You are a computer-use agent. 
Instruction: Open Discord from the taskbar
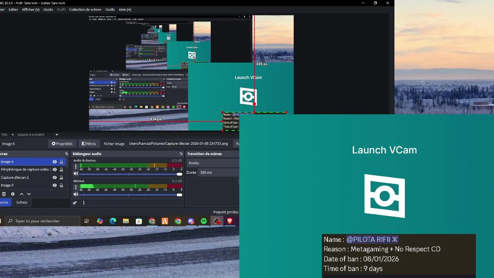point(191,221)
